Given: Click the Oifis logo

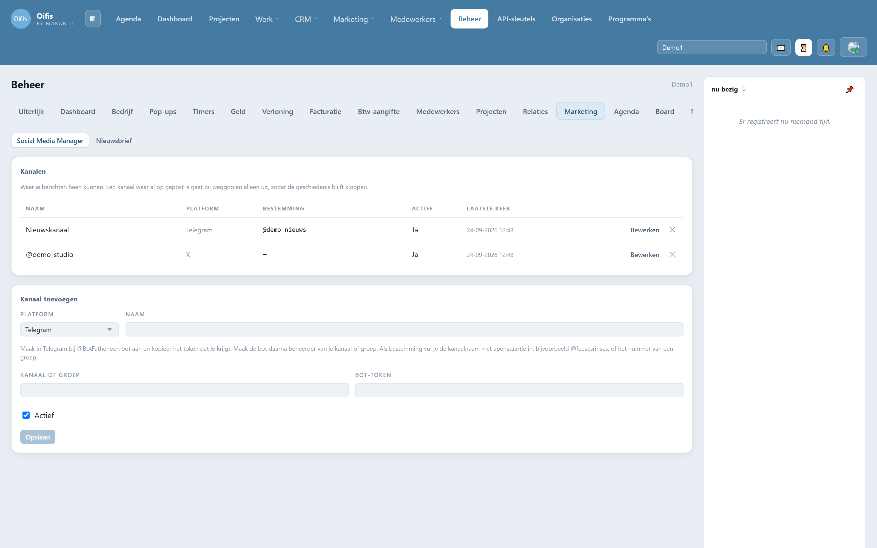Looking at the screenshot, I should click(21, 19).
